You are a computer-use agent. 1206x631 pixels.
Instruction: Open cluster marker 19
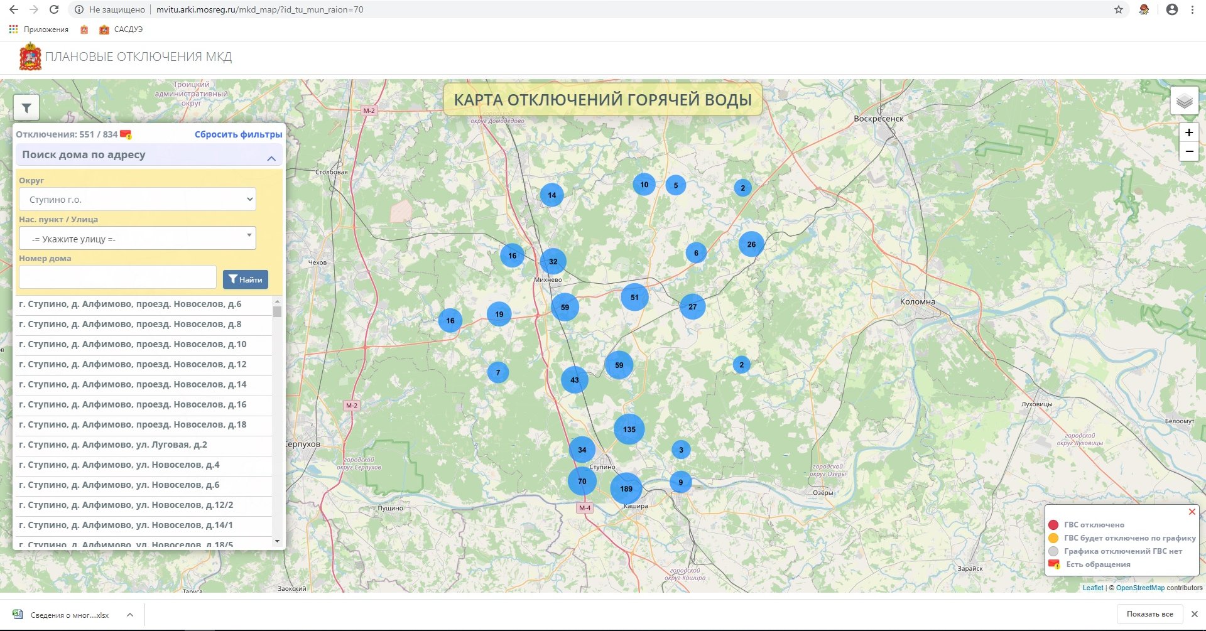(499, 314)
